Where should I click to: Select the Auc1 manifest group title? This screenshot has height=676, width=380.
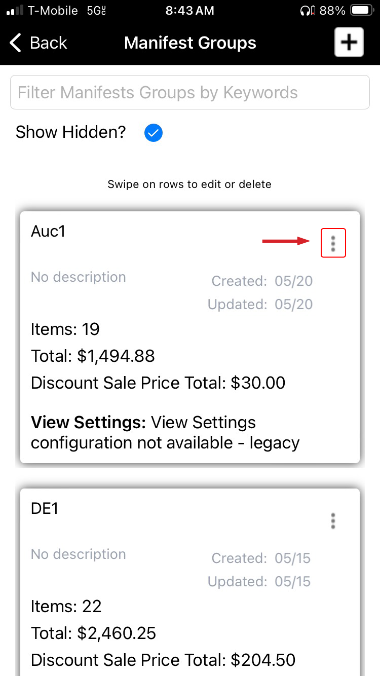[x=48, y=231]
